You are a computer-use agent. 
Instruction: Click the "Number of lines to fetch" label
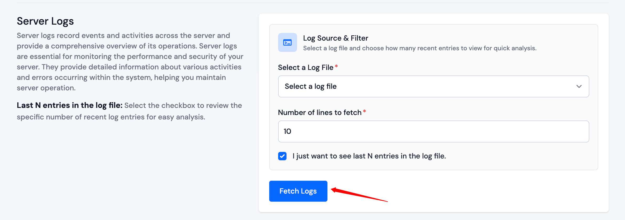point(320,113)
